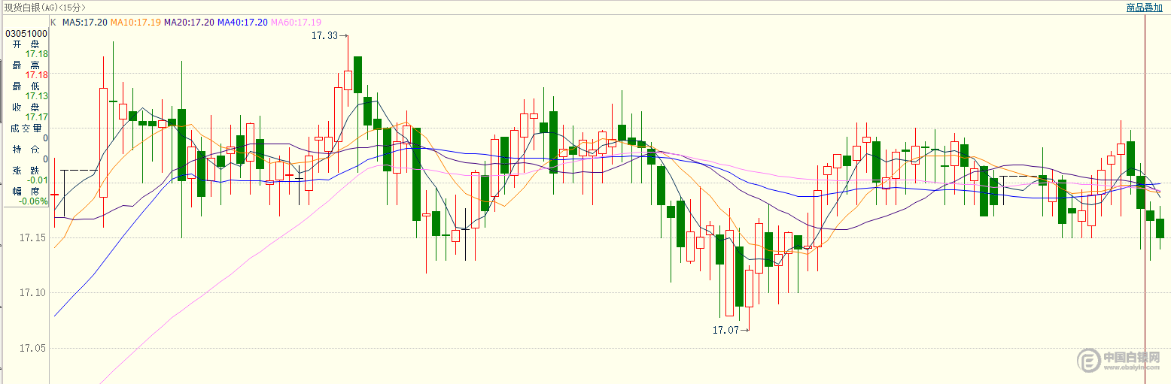Click the pink MA60:17.19 legend label

[296, 23]
